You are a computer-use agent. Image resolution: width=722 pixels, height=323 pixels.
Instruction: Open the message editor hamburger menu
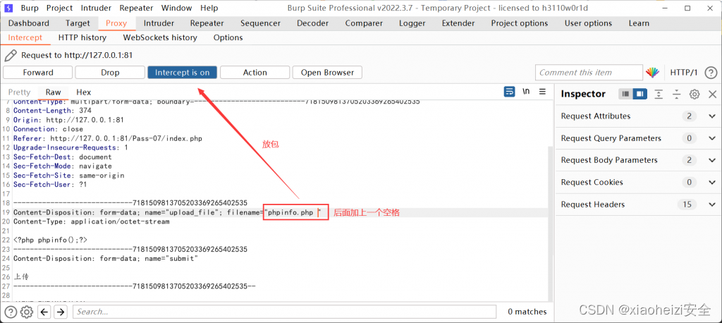(542, 92)
